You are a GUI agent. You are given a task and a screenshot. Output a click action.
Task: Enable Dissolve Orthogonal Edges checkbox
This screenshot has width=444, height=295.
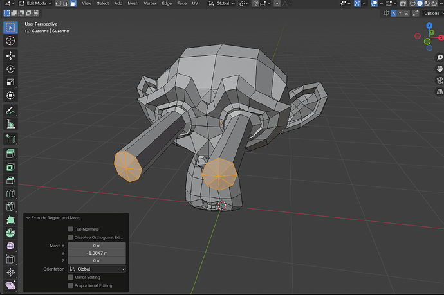pos(71,237)
